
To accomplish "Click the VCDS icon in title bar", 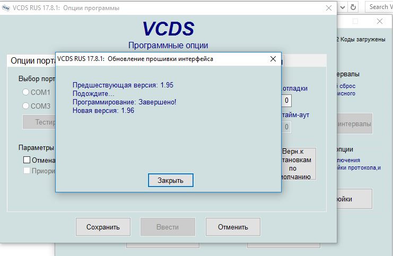I will pos(6,8).
